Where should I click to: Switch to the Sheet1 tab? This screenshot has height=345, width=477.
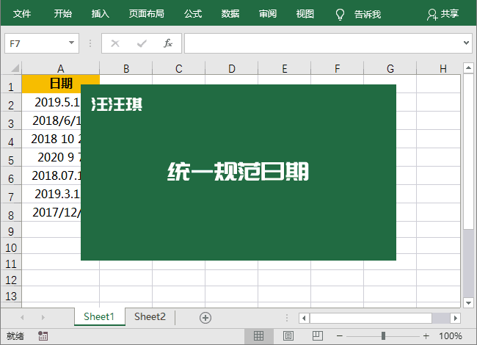click(x=99, y=316)
